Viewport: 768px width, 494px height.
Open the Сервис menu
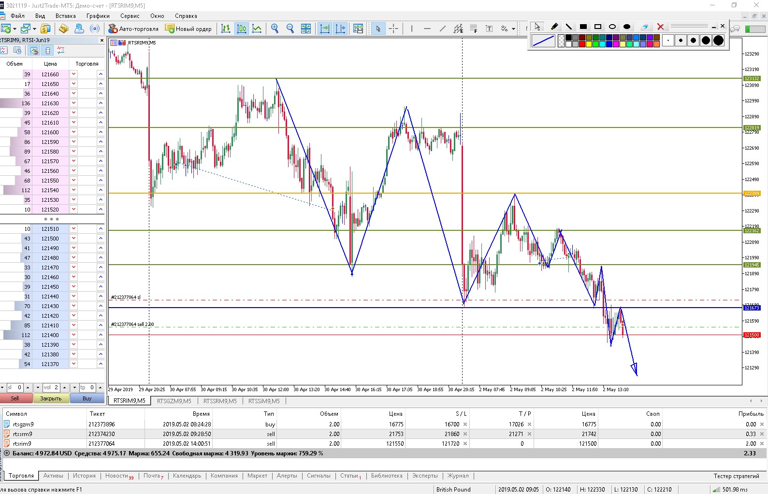click(x=130, y=16)
